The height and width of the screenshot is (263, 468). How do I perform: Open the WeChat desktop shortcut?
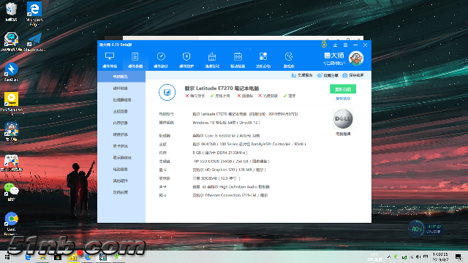[x=11, y=191]
